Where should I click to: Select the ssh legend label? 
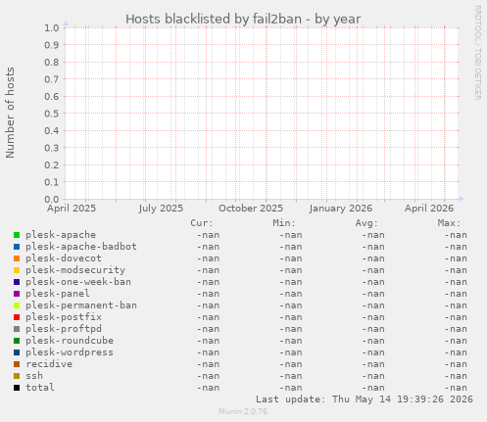click(x=34, y=376)
